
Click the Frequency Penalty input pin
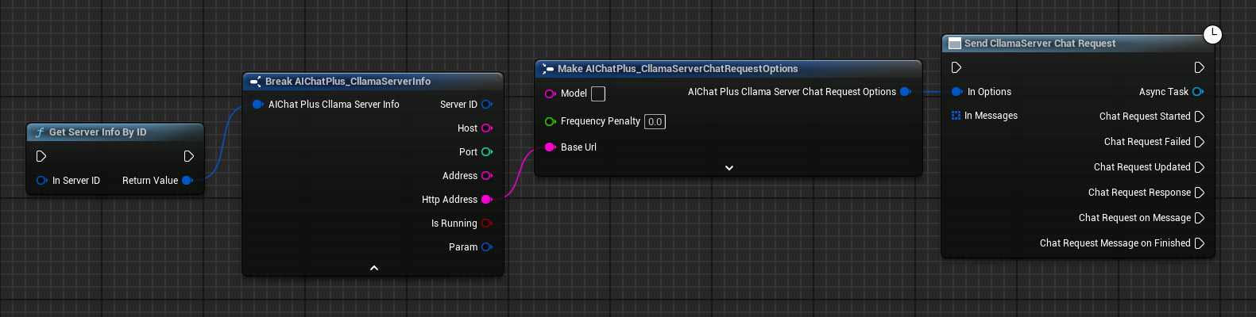coord(551,121)
